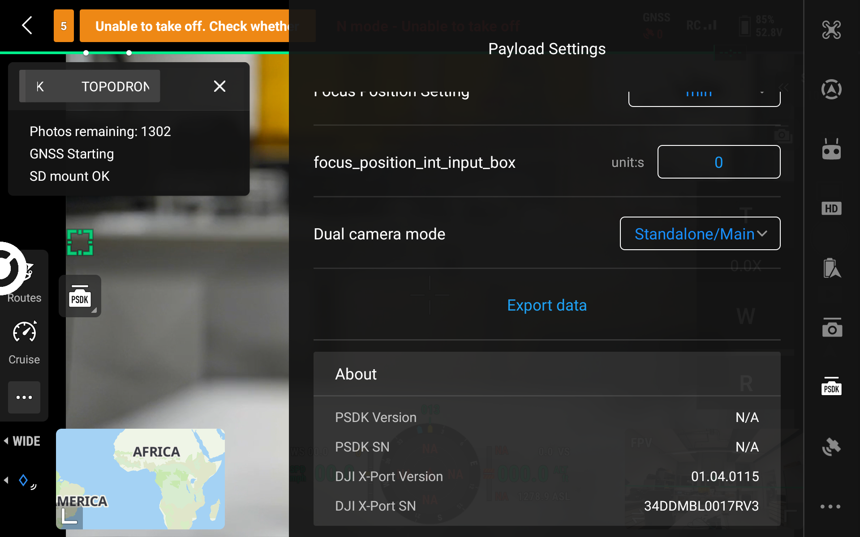Close the TOPODRONE info popup

click(219, 86)
